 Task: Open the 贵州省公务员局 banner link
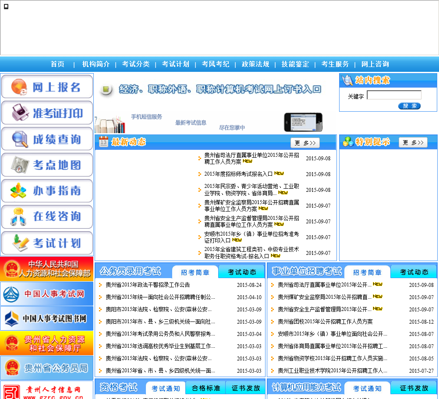46,368
